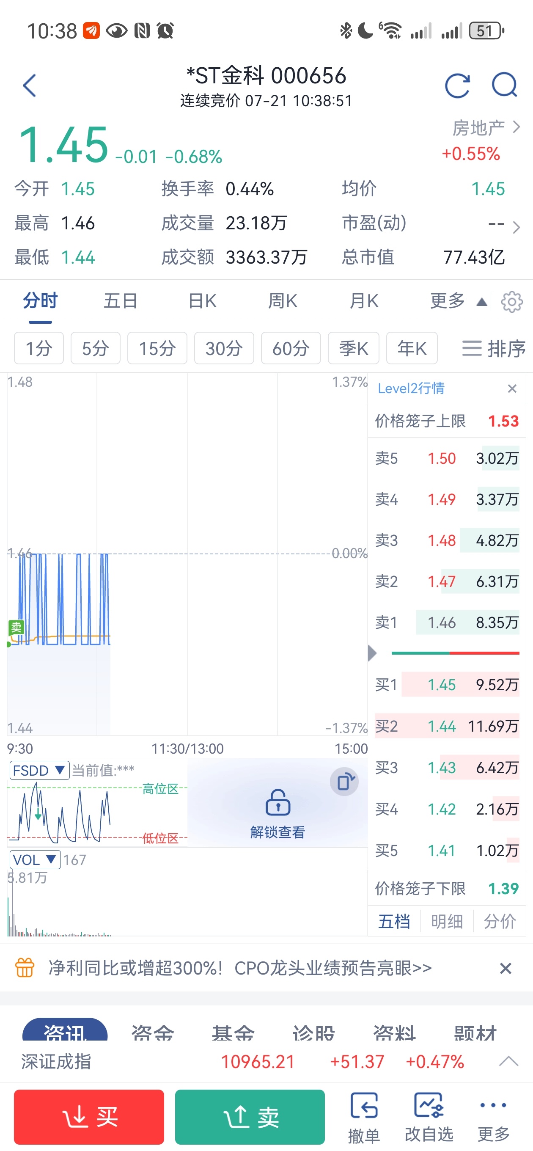This screenshot has width=533, height=1151.
Task: Tap the *ST金科 000656 title
Action: tap(266, 75)
